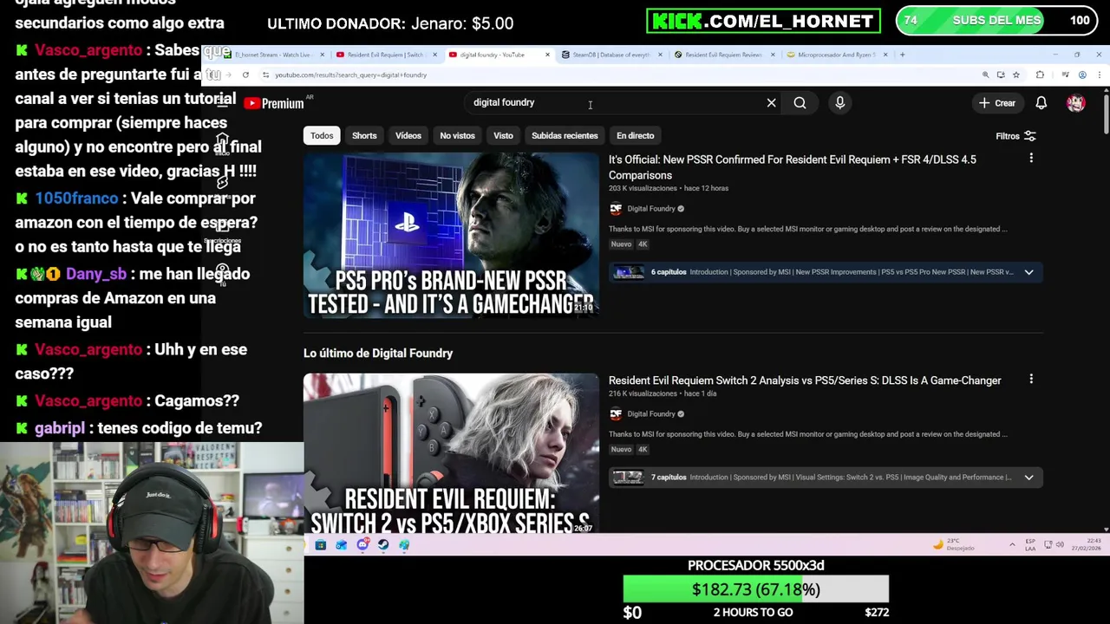Open Microsoft Store taskbar icon
1110x624 pixels.
[x=321, y=545]
